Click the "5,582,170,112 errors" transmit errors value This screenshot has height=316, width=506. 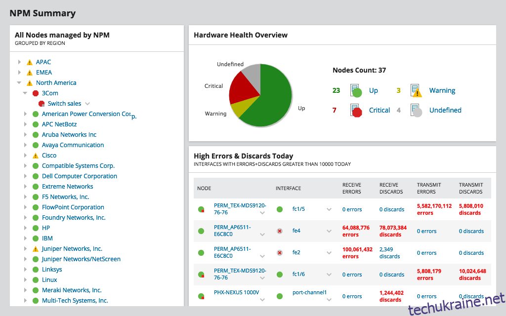tap(434, 209)
